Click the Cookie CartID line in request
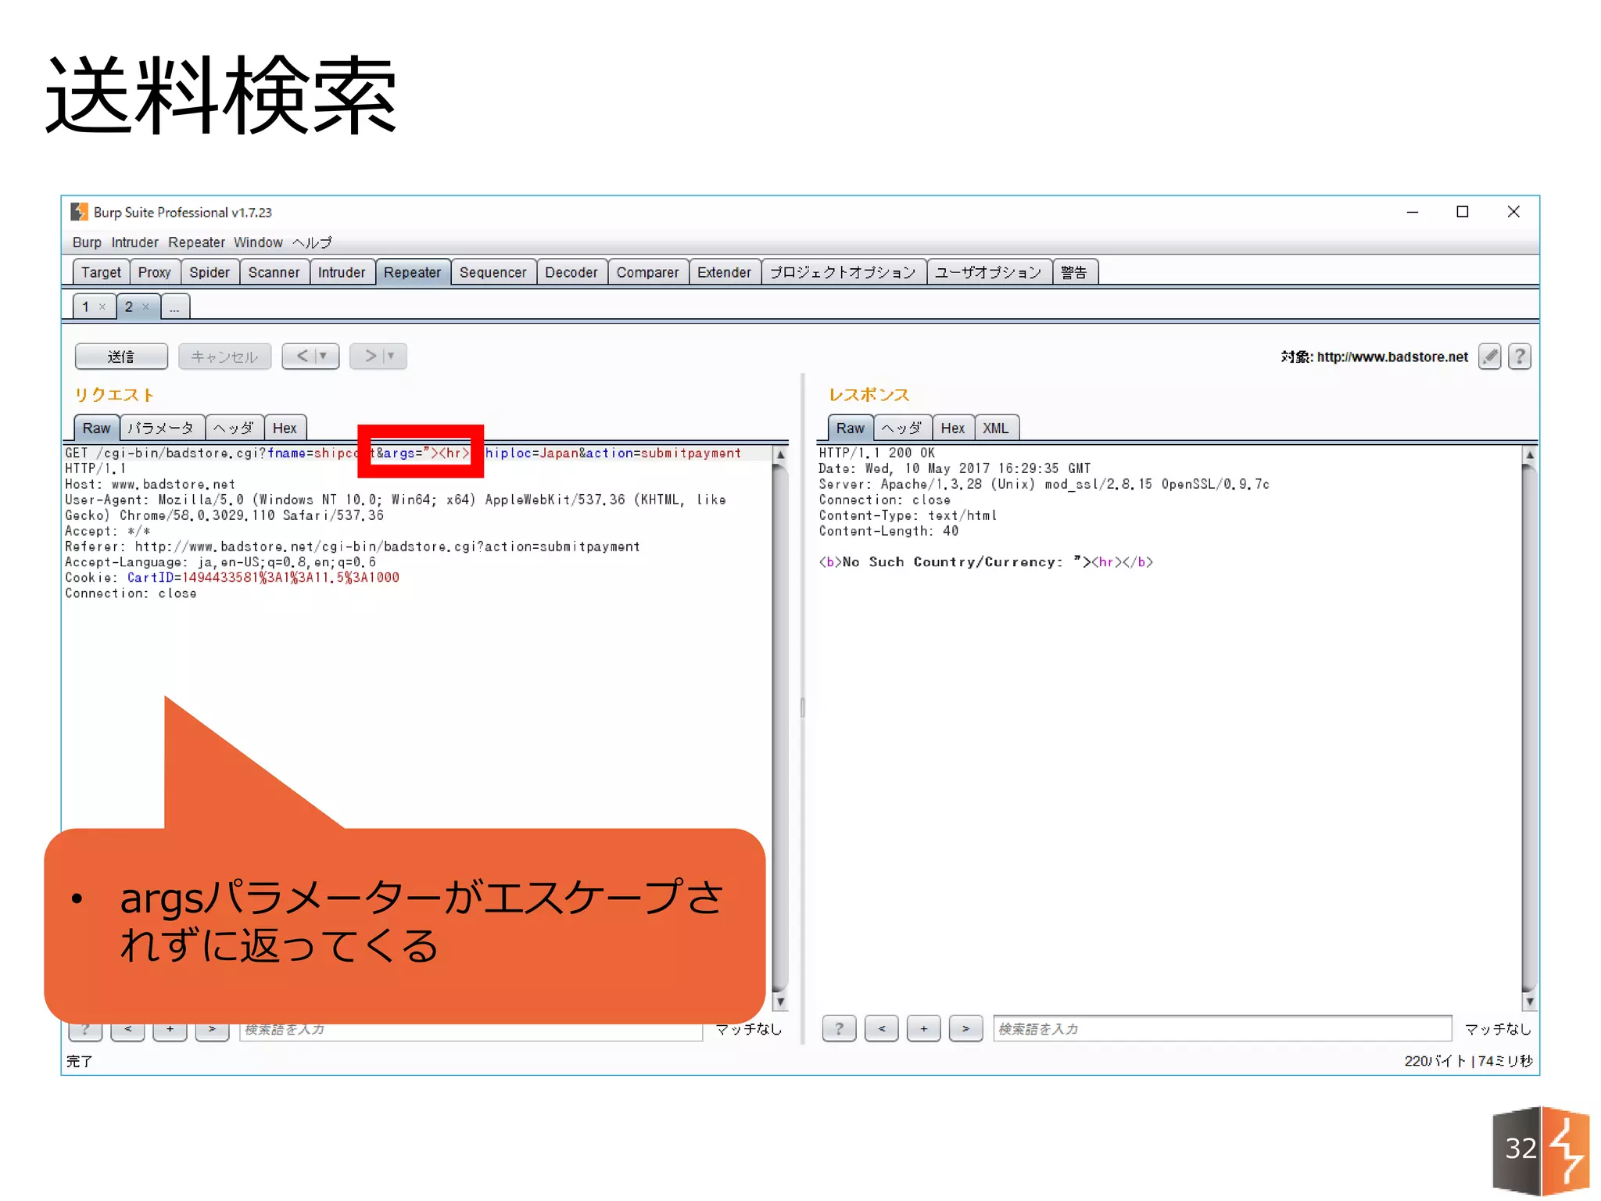Viewport: 1601px width, 1201px height. point(232,577)
